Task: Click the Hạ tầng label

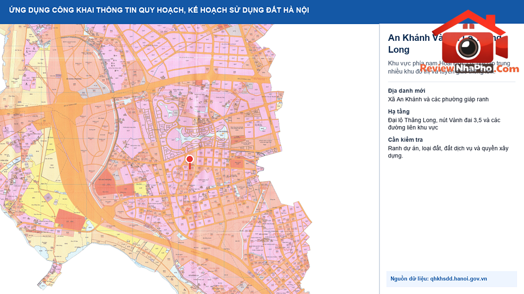Action: [x=399, y=111]
